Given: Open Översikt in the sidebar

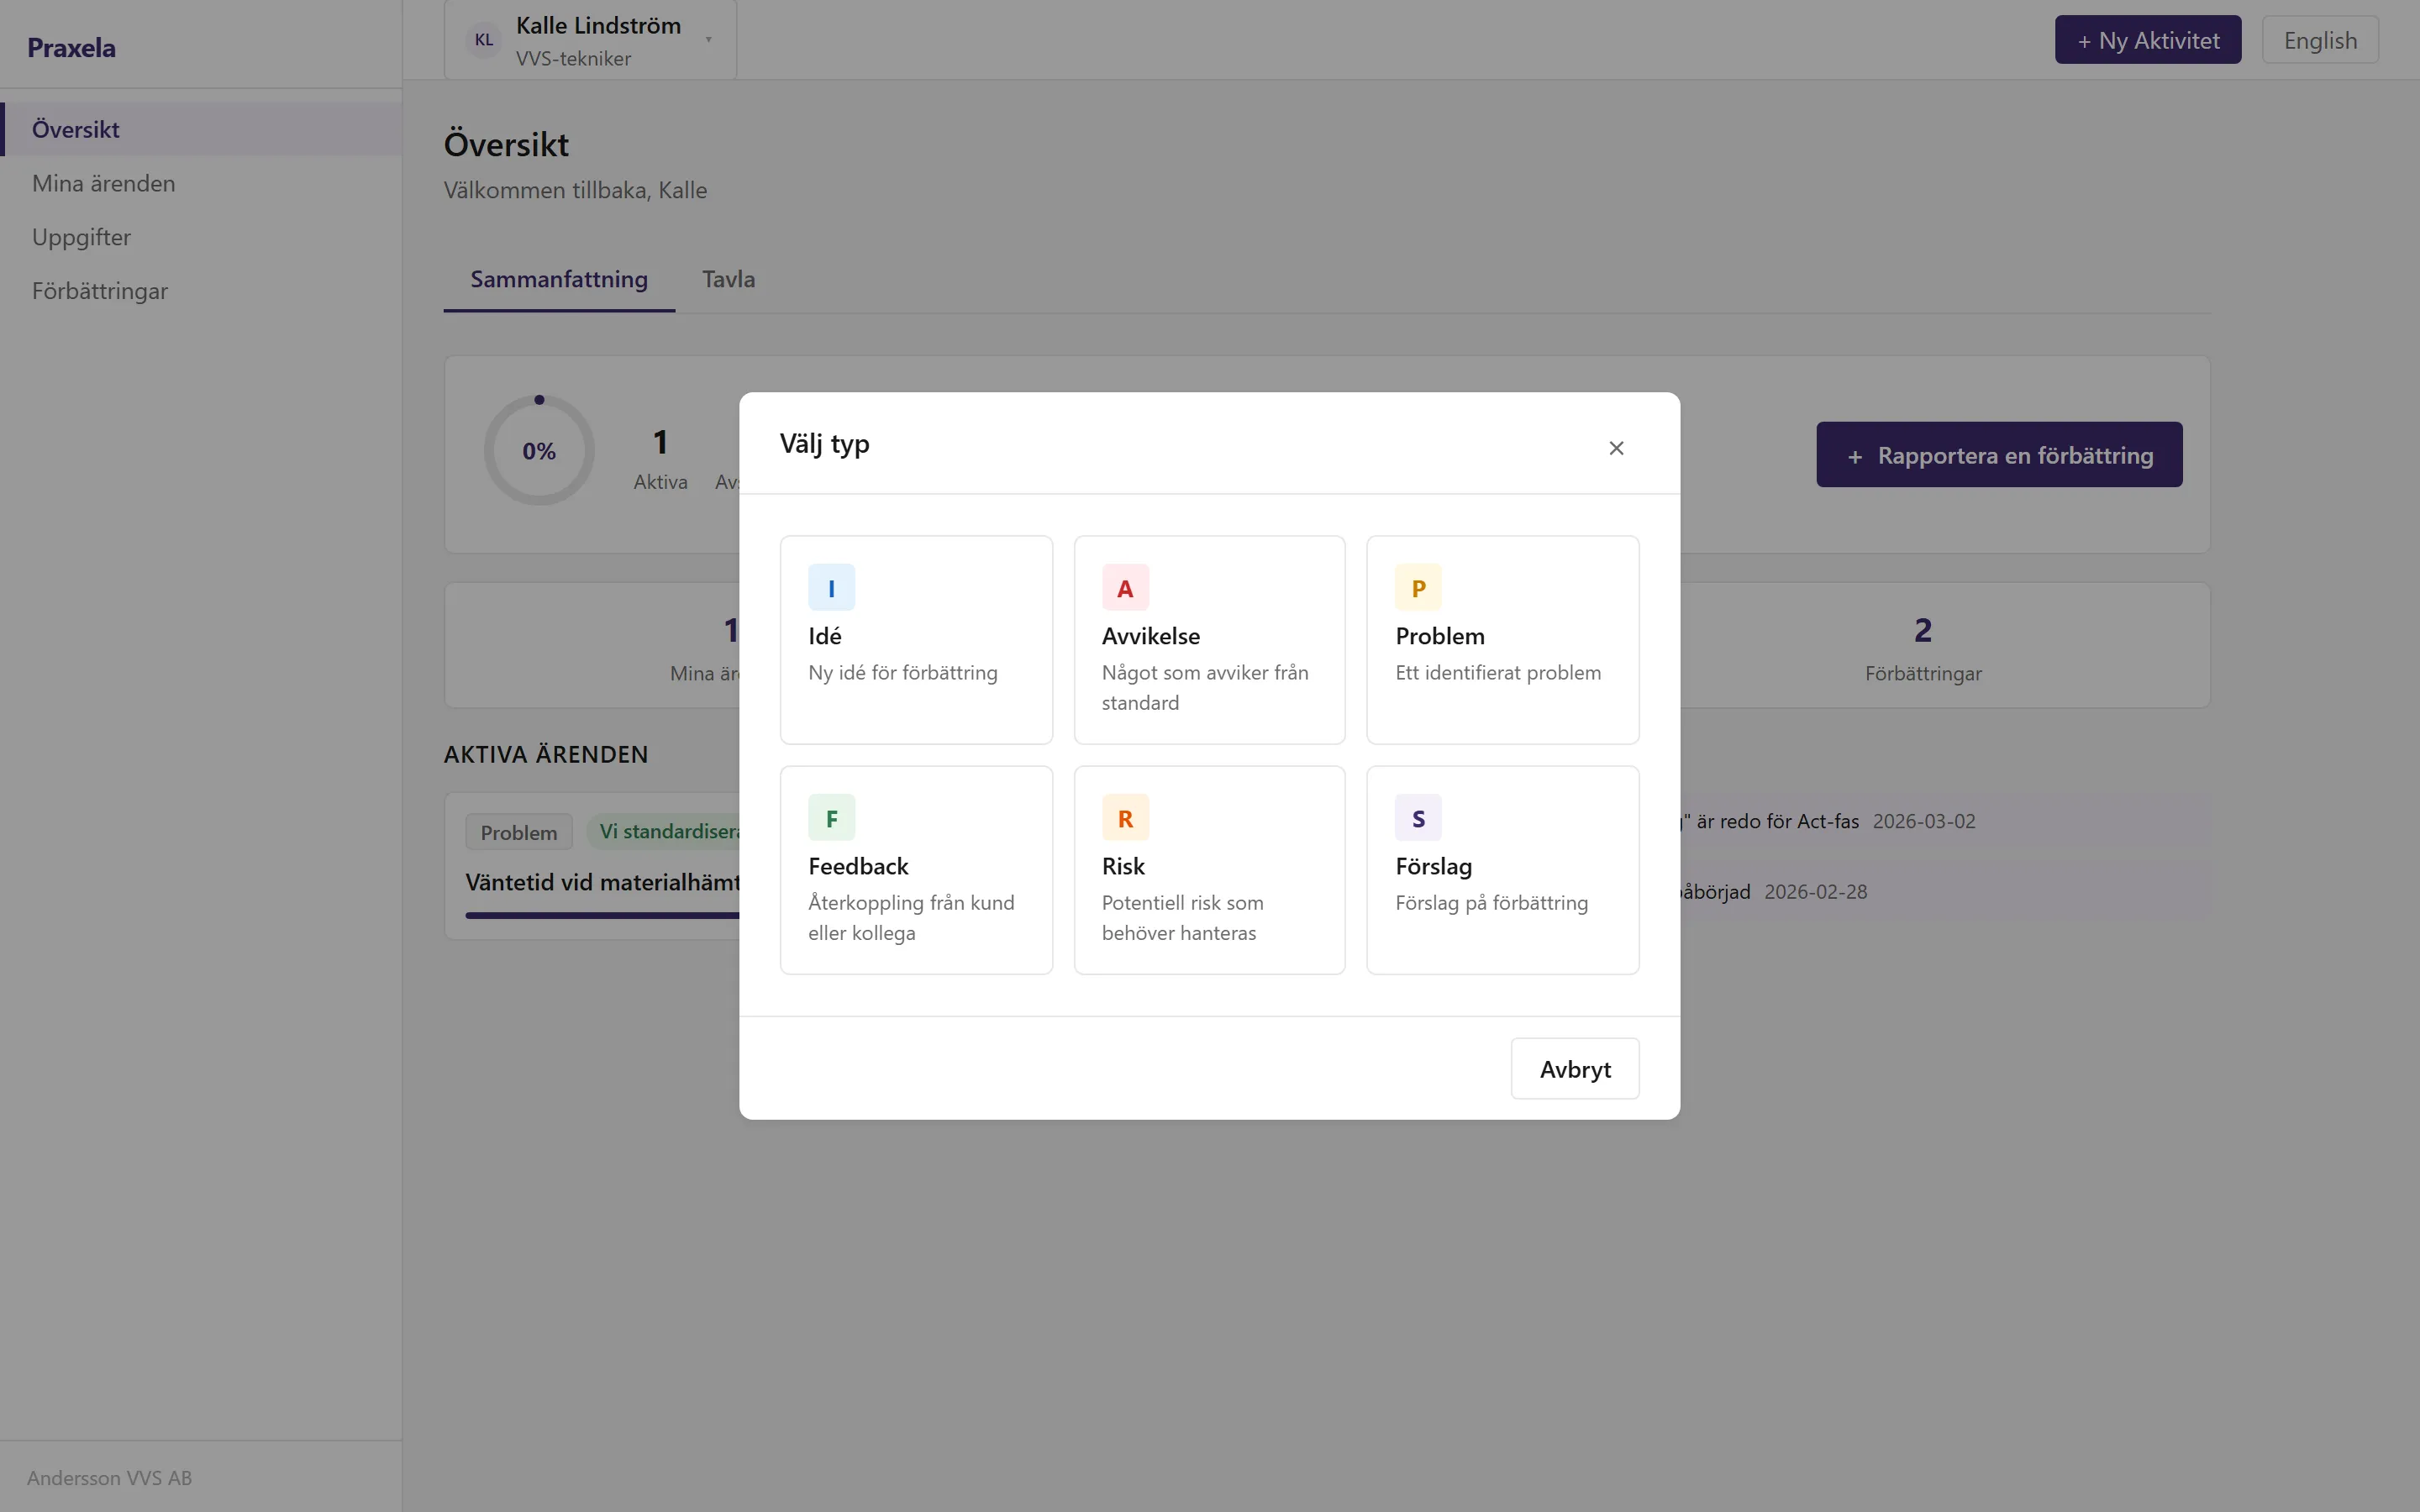Looking at the screenshot, I should tap(201, 129).
